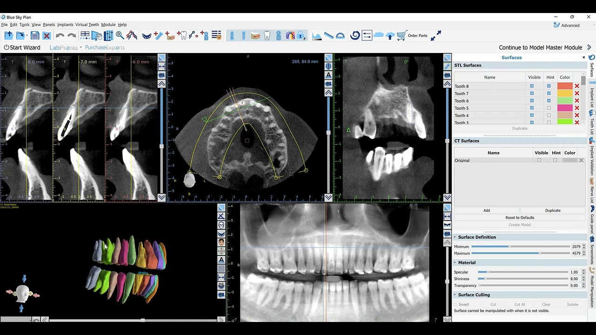Enable Hint checkbox for Tooth 4

549,115
